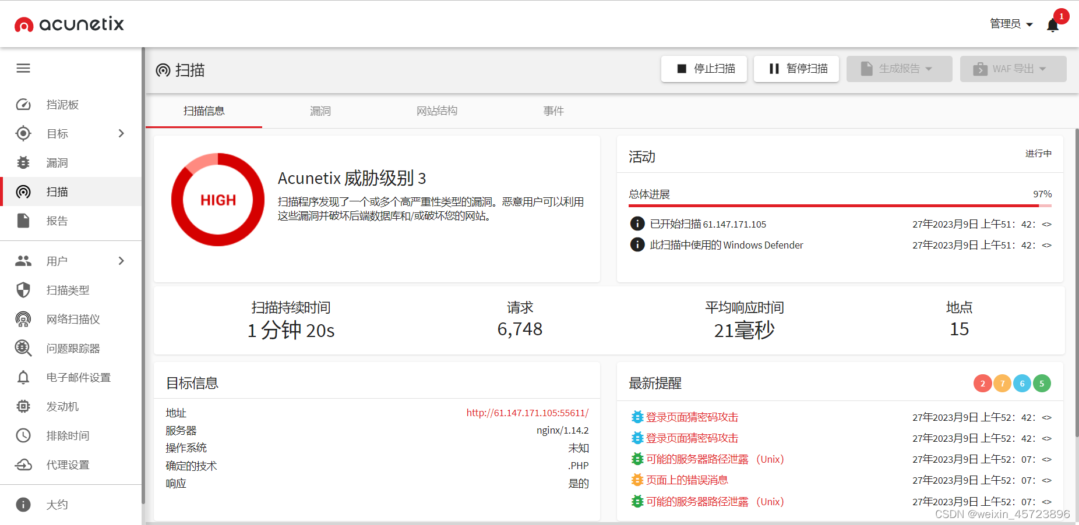Click the nginx/1.14.2 server value
Viewport: 1079px width, 525px height.
point(563,430)
